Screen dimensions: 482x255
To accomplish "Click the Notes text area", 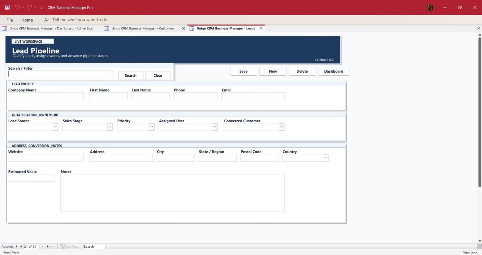I will 172,193.
